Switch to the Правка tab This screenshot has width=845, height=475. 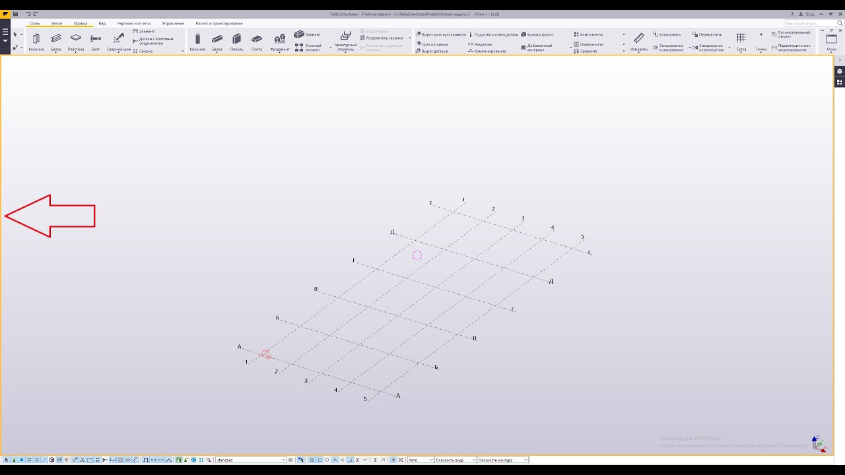pyautogui.click(x=81, y=23)
